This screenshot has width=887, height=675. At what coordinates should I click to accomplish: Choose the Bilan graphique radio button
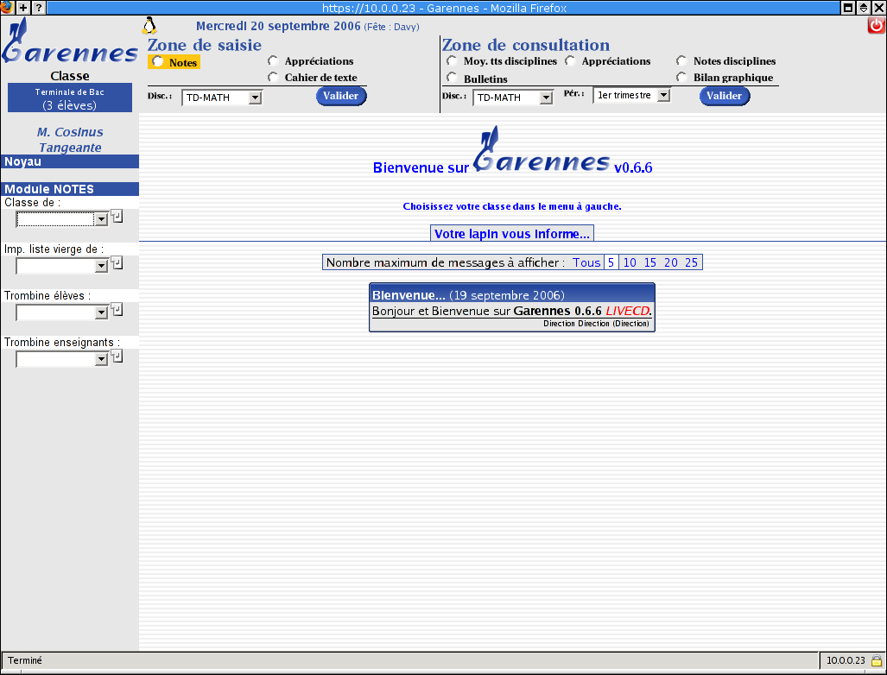682,78
